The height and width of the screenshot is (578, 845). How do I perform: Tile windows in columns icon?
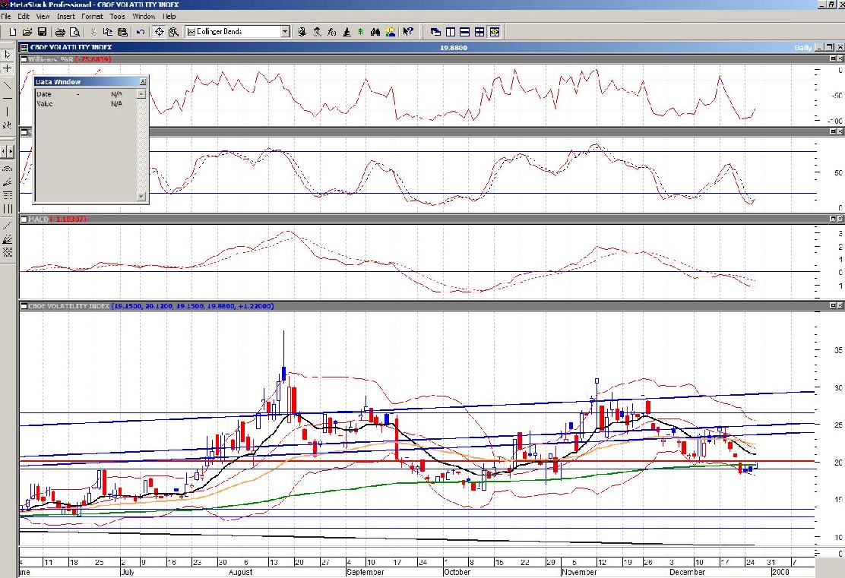pyautogui.click(x=451, y=32)
